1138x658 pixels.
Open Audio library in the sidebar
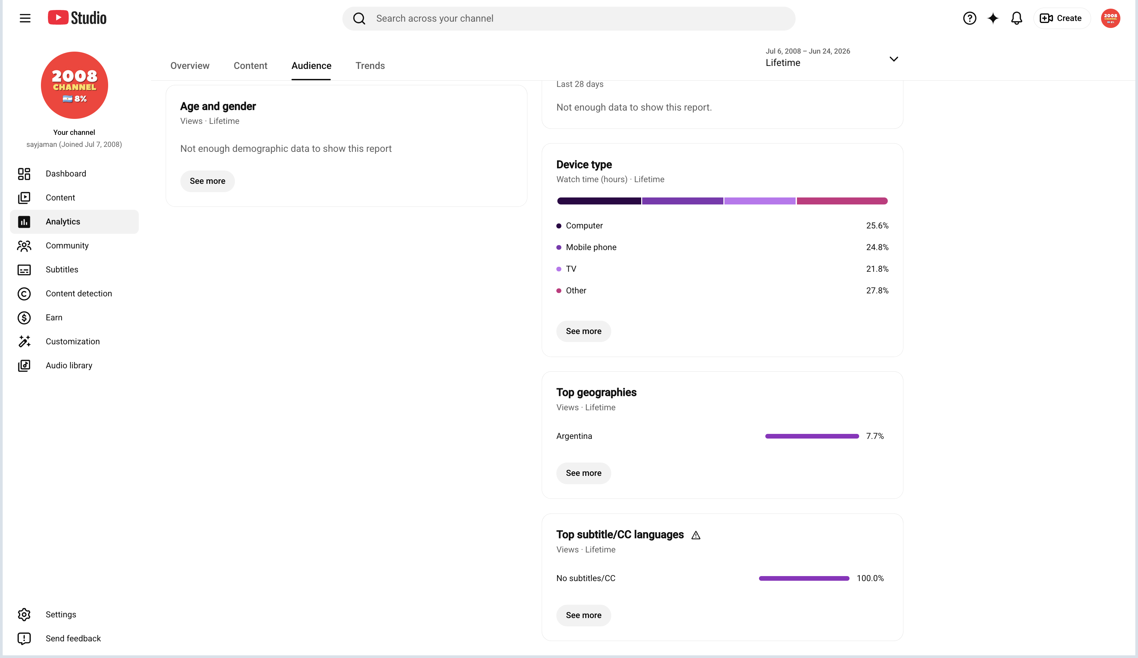[75, 365]
